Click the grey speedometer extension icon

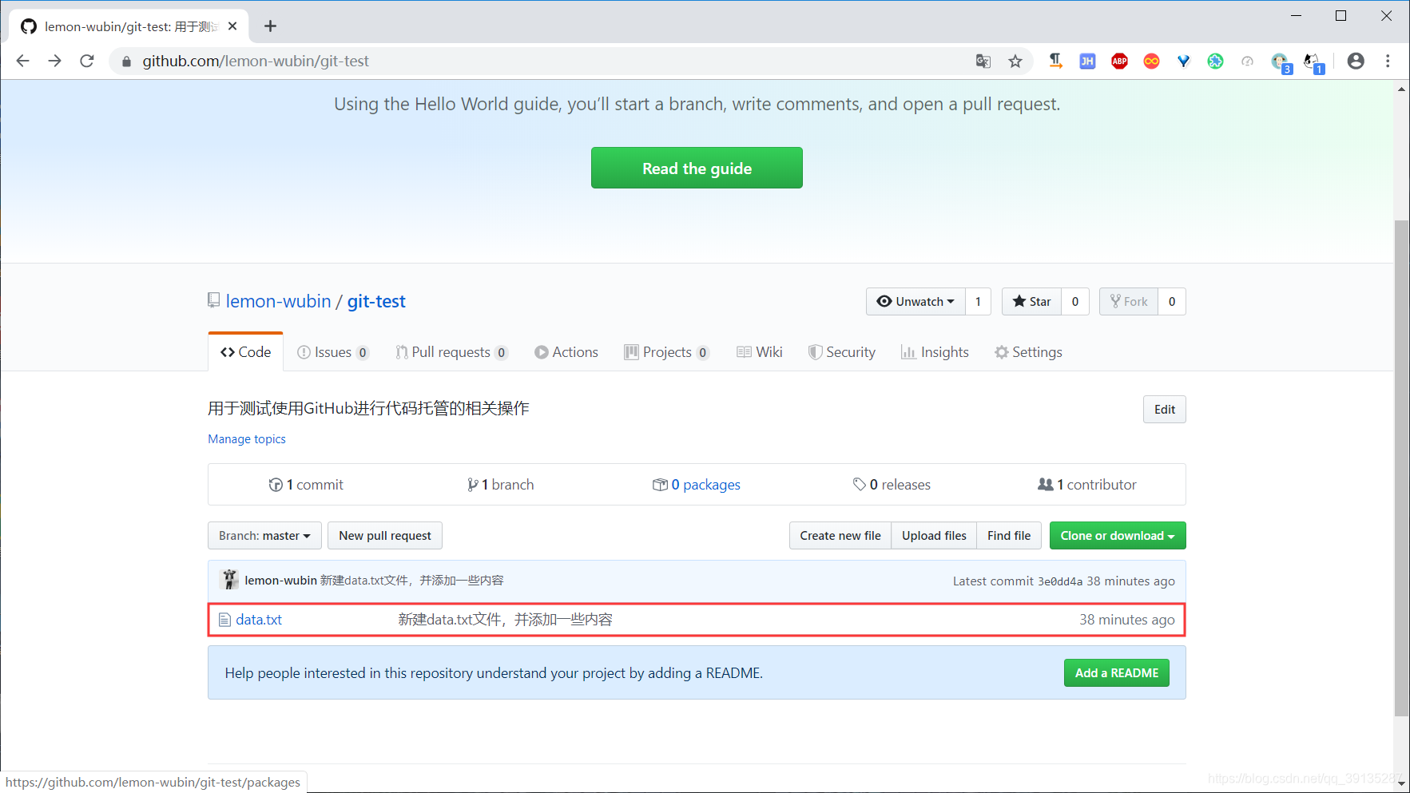click(1247, 61)
